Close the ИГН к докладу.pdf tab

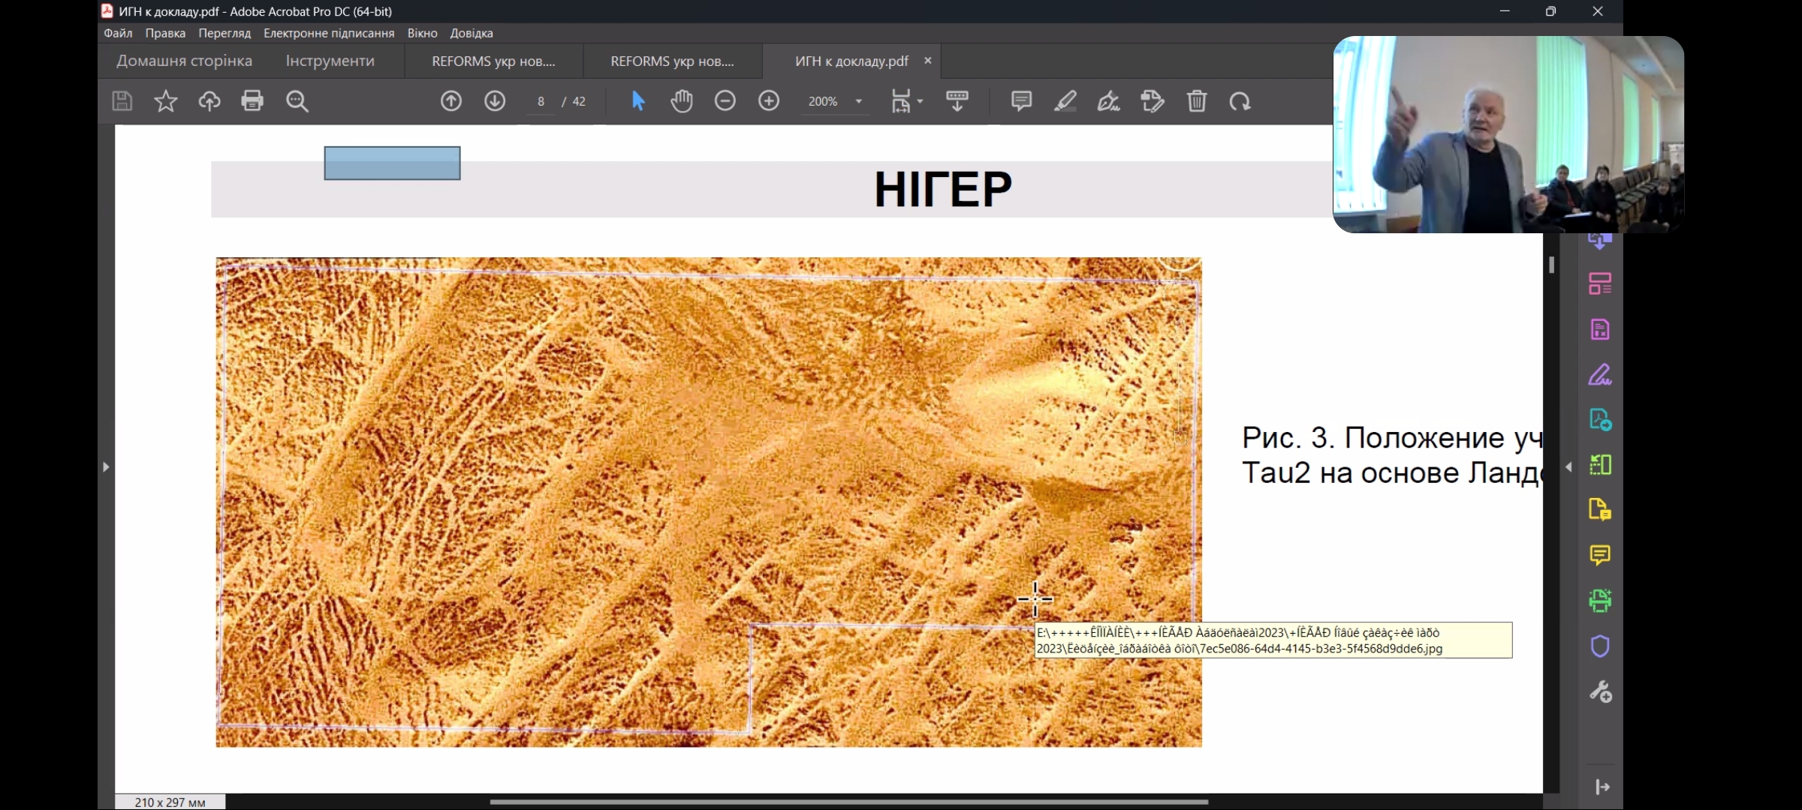(x=928, y=61)
